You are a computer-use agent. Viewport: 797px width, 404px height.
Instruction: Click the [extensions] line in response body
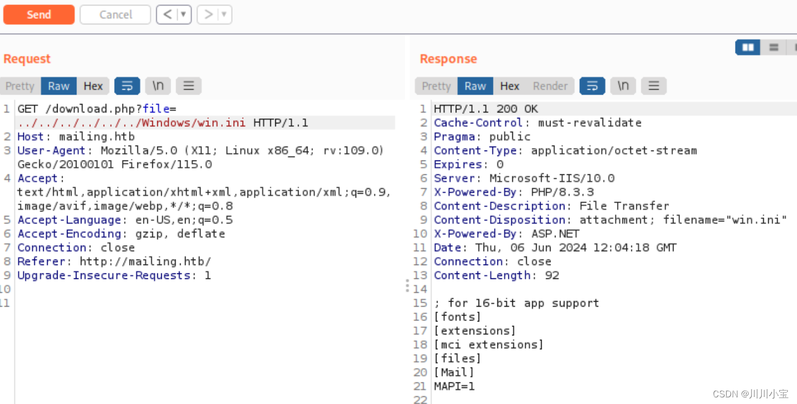475,330
